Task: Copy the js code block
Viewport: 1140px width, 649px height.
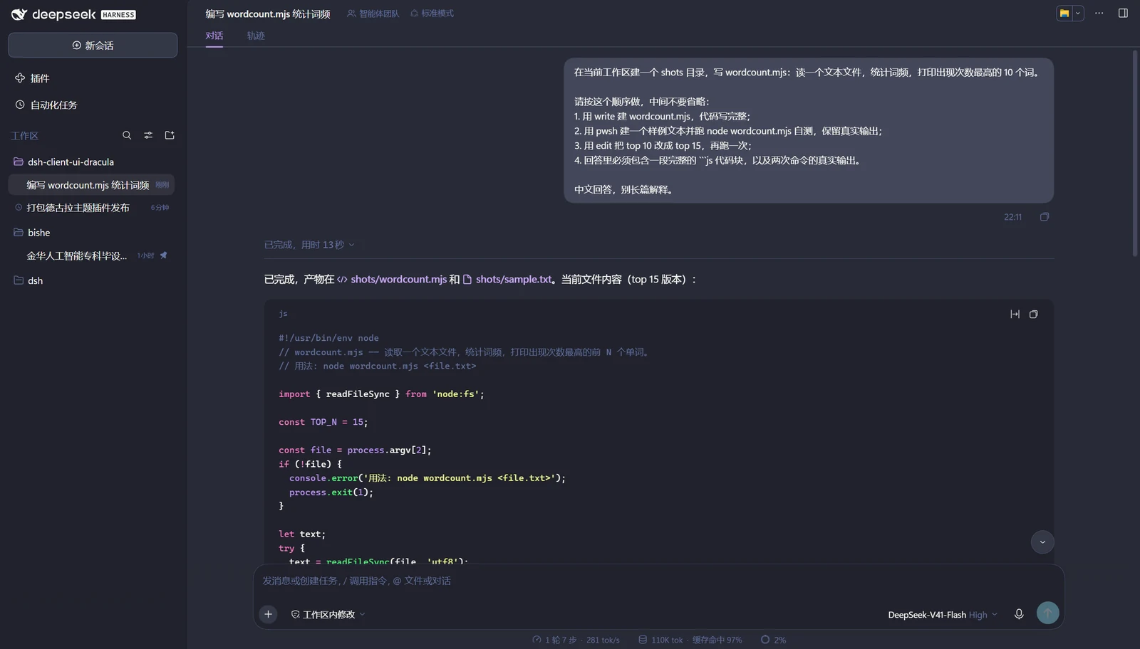Action: pyautogui.click(x=1033, y=314)
